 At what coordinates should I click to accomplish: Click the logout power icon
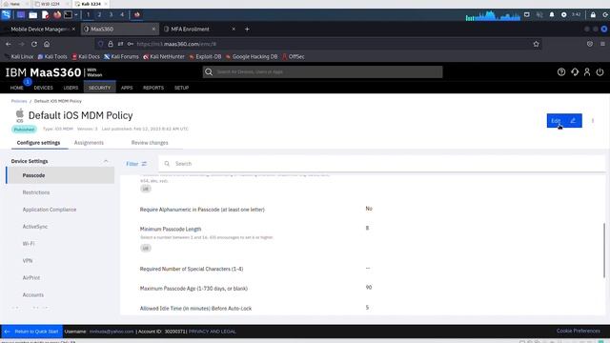600,72
